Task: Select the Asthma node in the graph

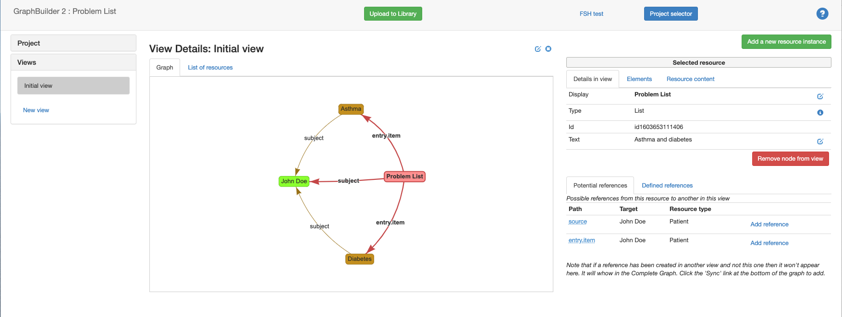Action: click(351, 109)
